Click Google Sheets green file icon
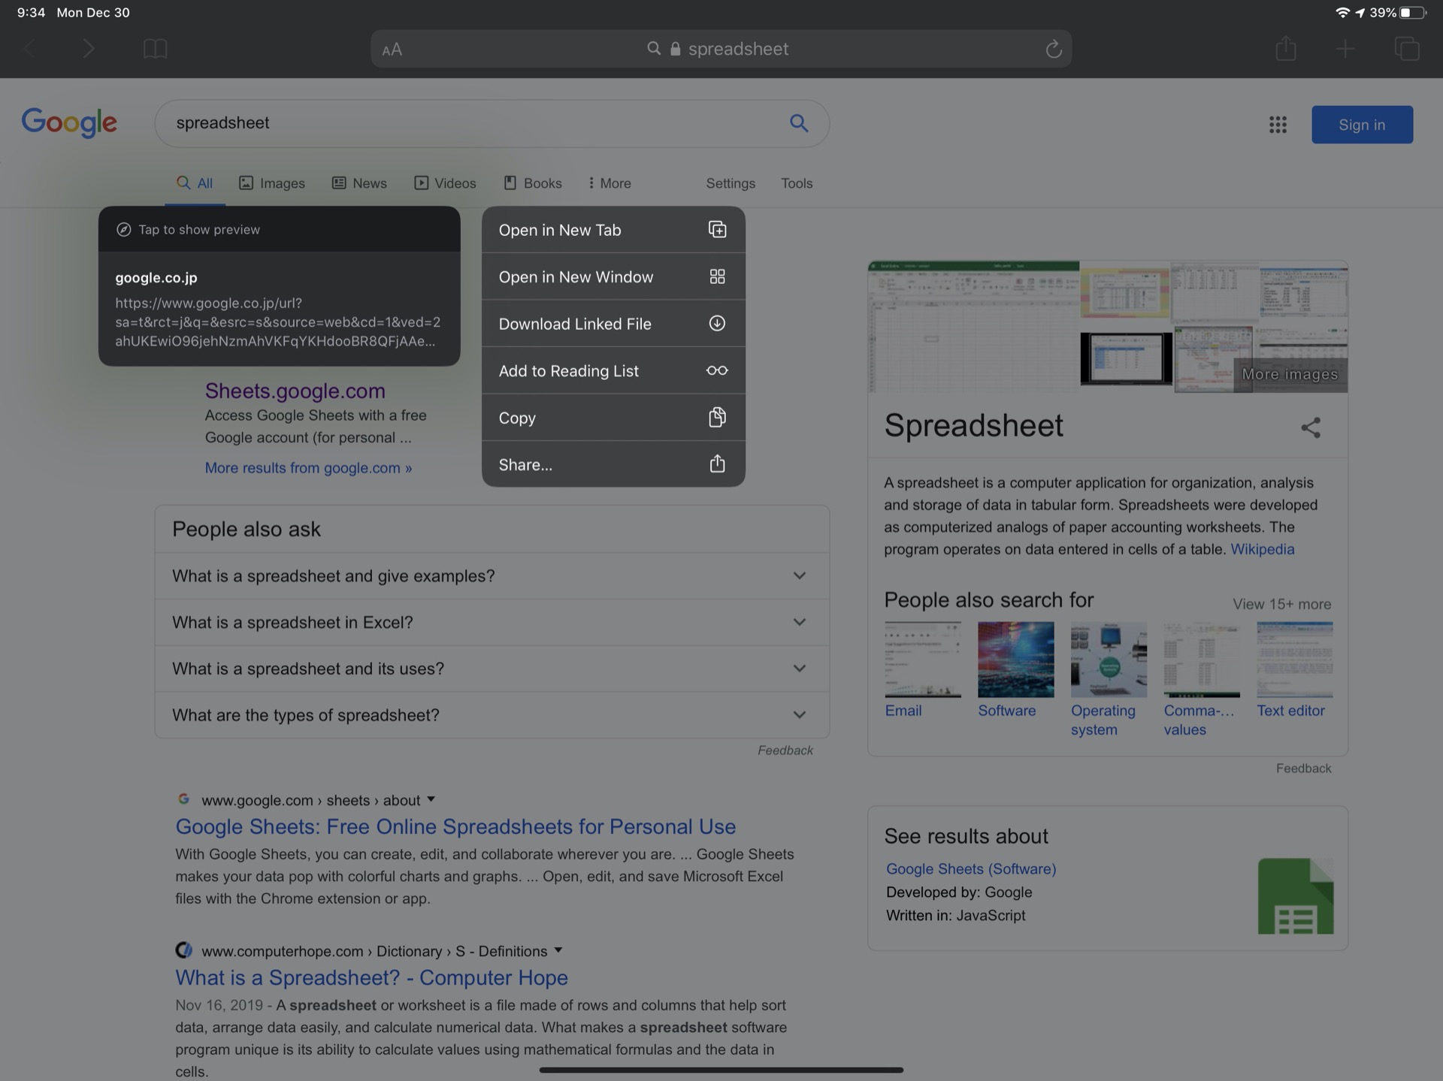This screenshot has height=1081, width=1443. (1296, 896)
